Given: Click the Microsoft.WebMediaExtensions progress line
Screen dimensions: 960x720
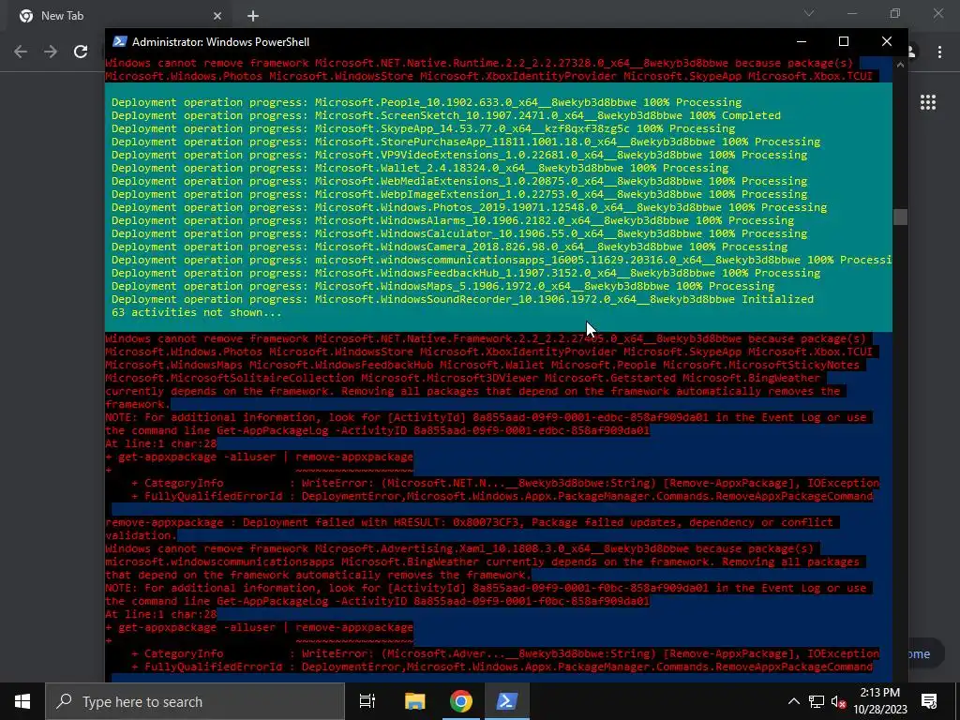Looking at the screenshot, I should click(459, 181).
